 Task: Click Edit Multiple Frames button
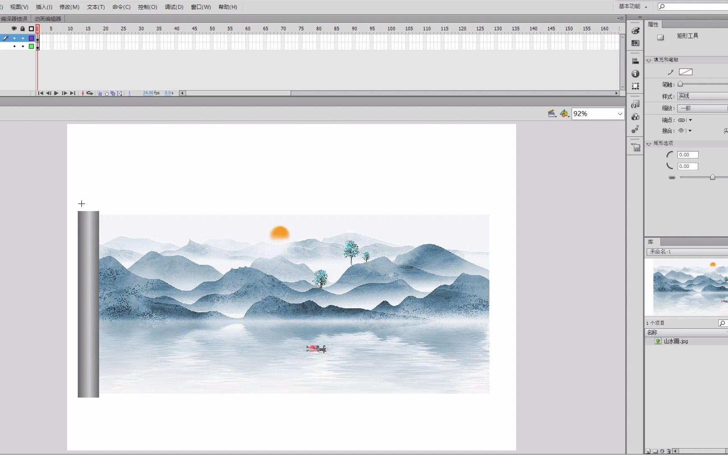(x=113, y=93)
